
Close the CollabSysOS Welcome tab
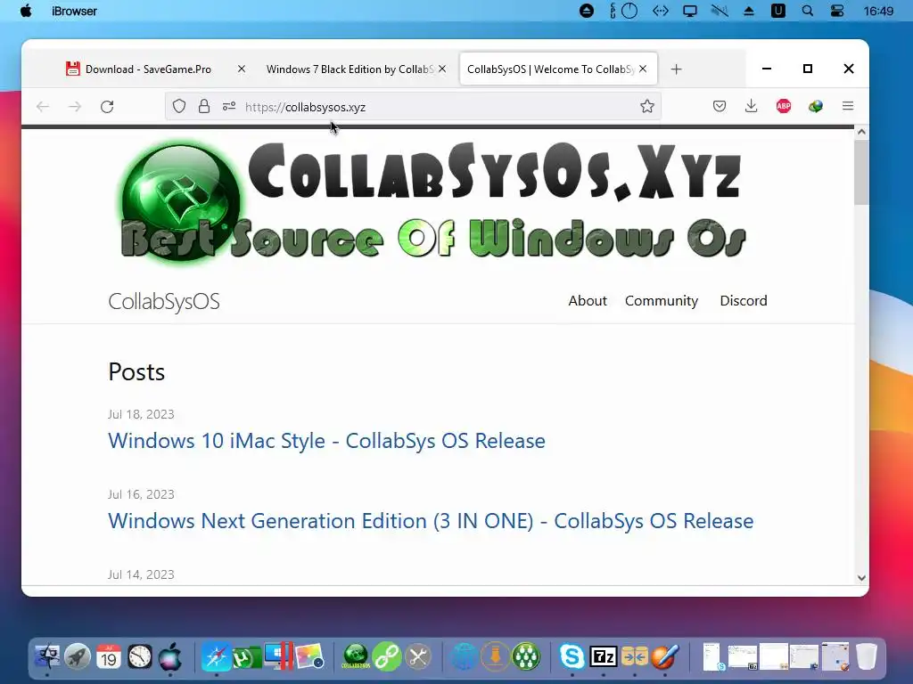coord(643,69)
